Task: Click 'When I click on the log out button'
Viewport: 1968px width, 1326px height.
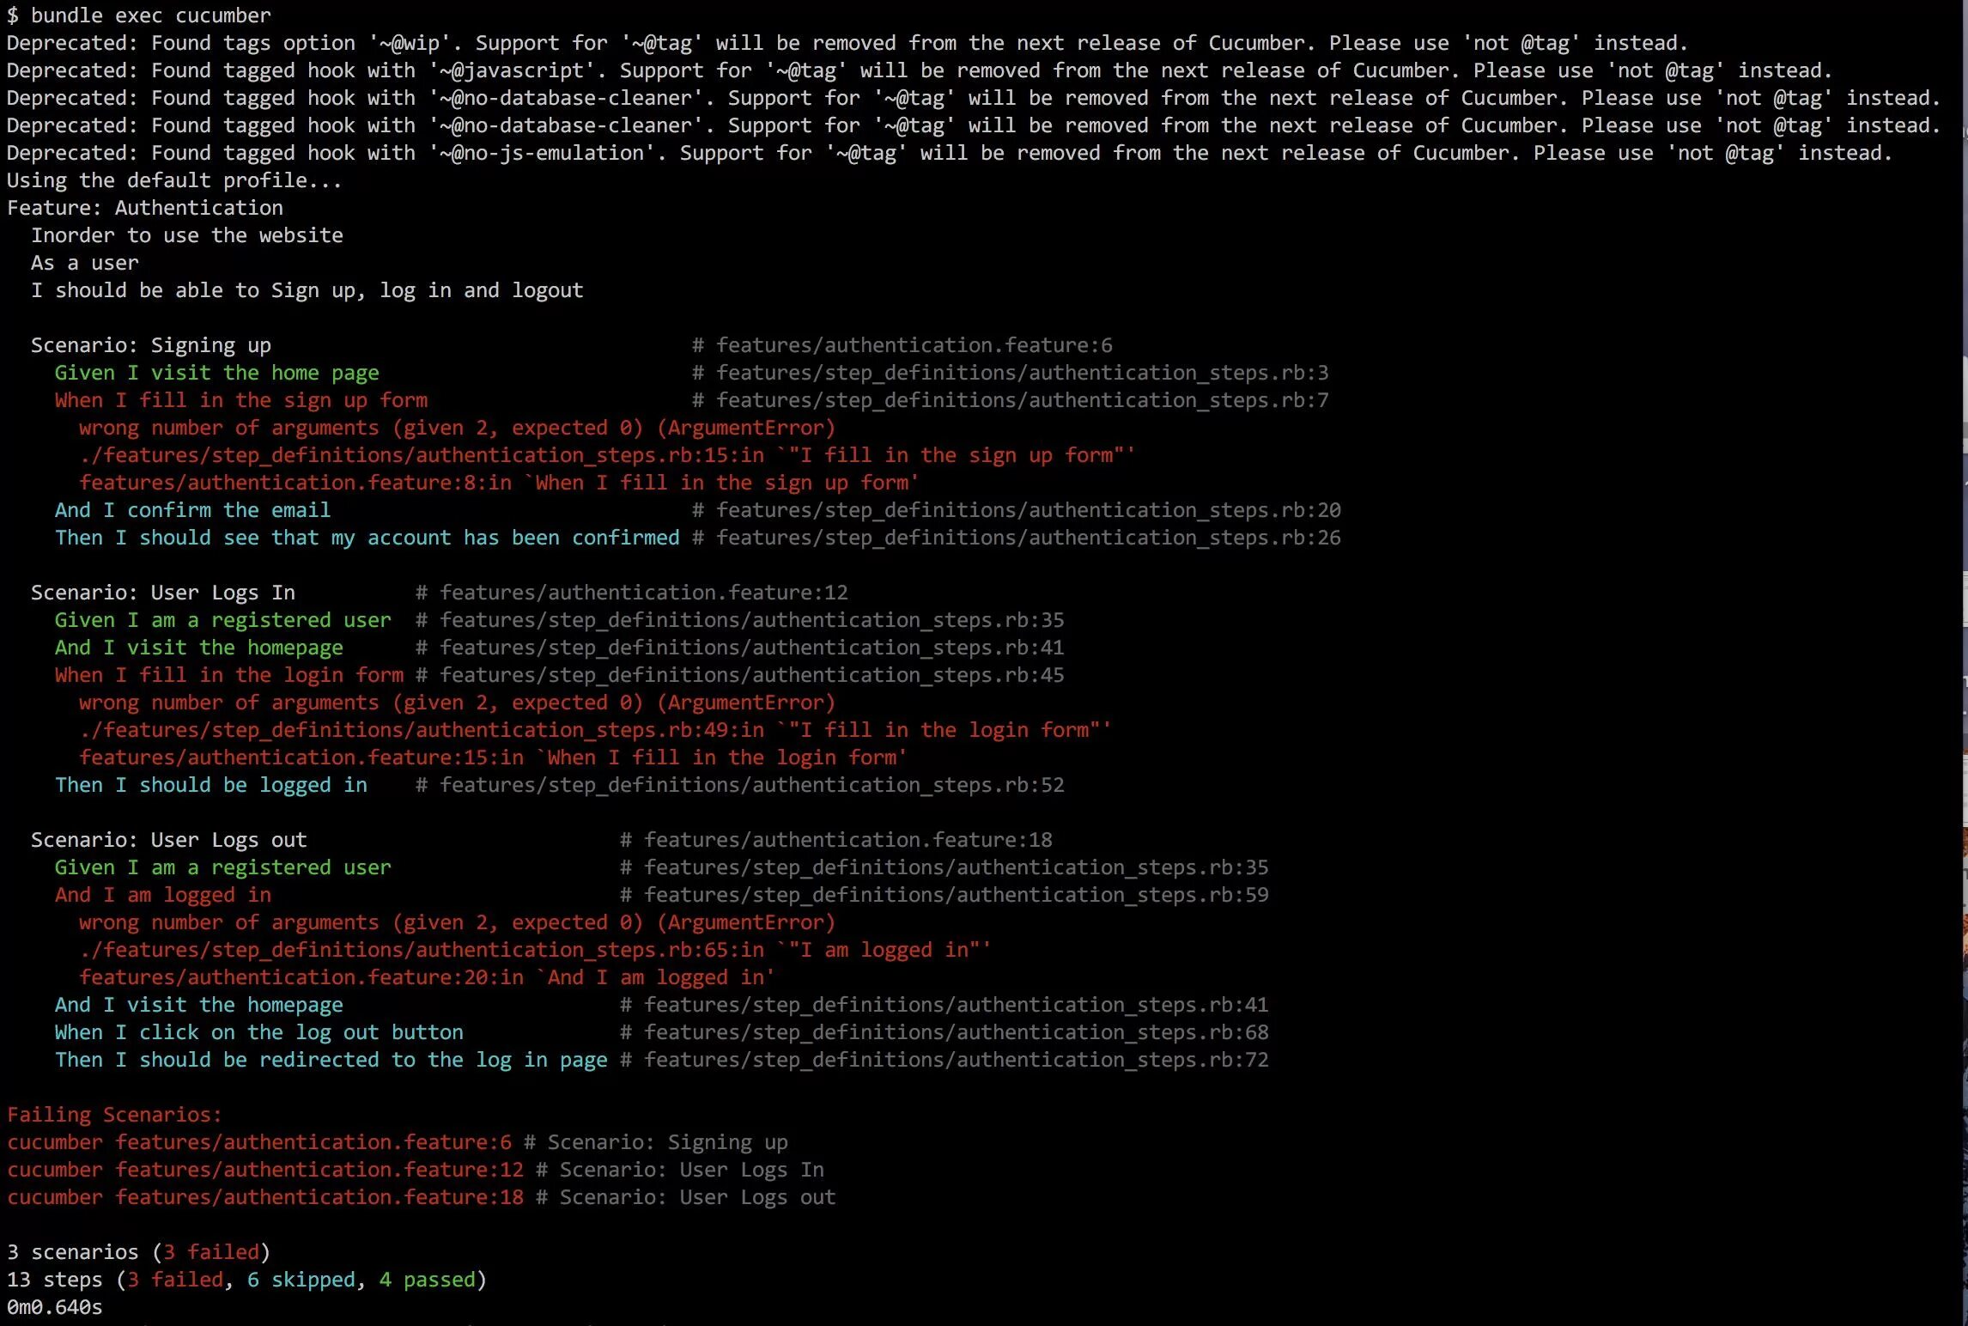Action: (x=258, y=1032)
